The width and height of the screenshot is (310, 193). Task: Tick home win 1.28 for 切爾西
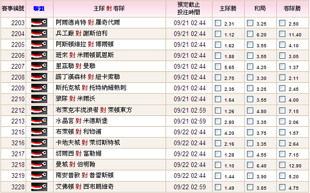[x=218, y=154]
